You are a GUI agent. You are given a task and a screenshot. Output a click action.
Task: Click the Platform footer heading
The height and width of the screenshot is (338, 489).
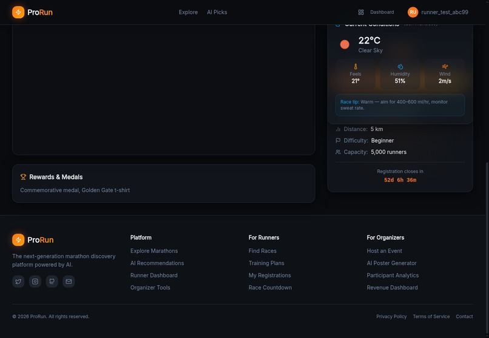point(141,238)
